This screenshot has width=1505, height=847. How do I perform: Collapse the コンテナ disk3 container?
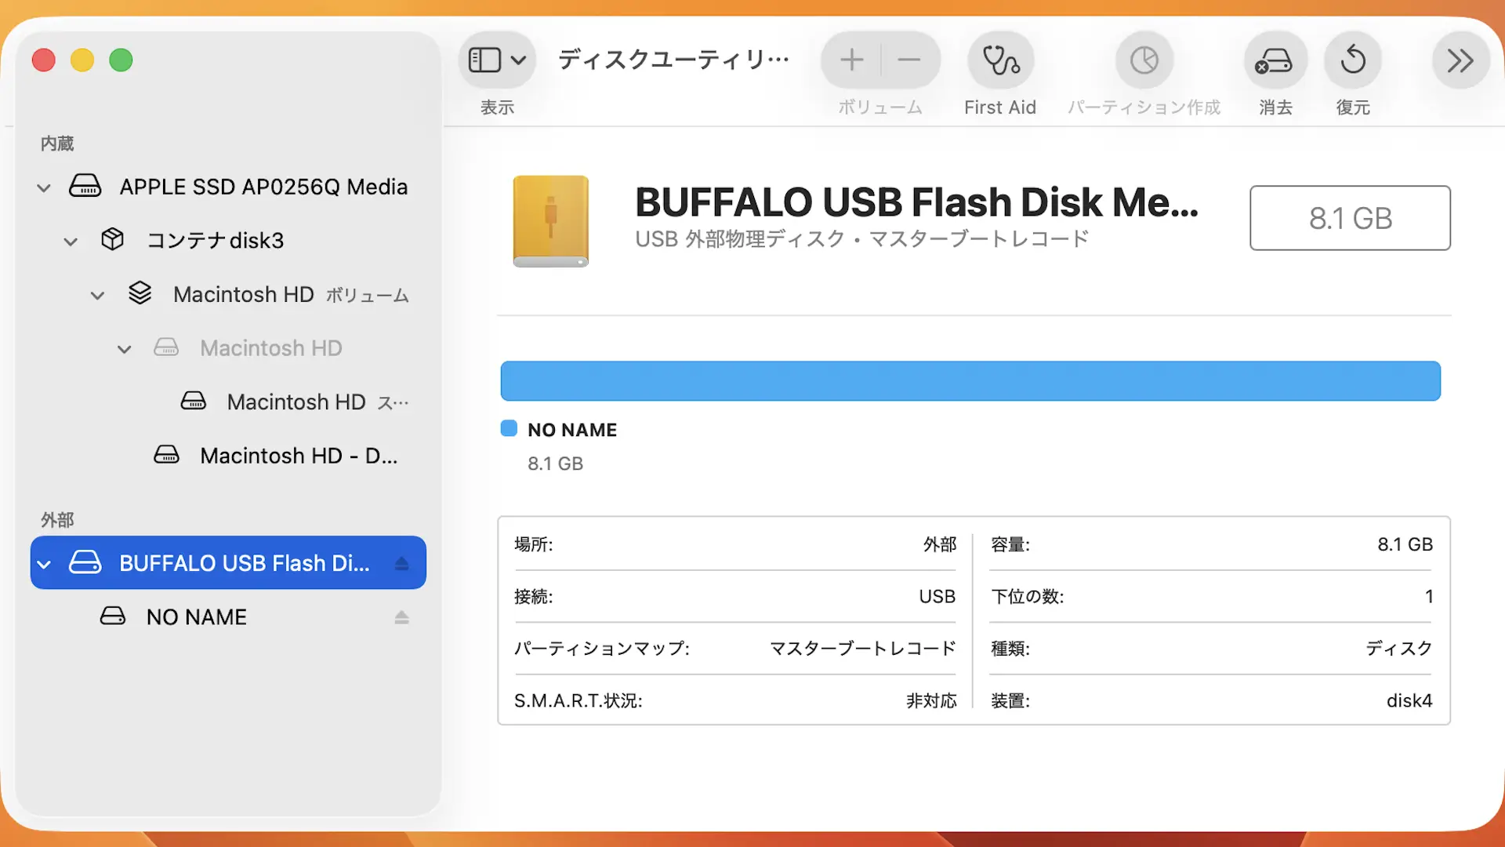[x=71, y=242]
